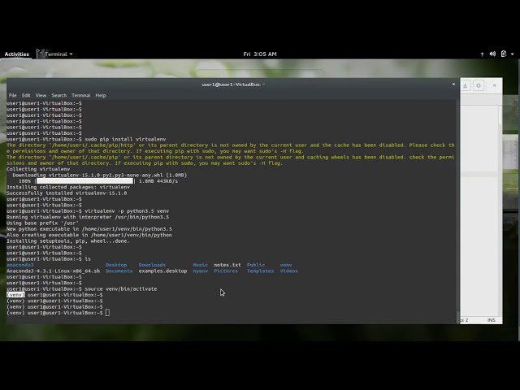The image size is (520, 390).
Task: Click the pip download progress bar
Action: click(84, 181)
